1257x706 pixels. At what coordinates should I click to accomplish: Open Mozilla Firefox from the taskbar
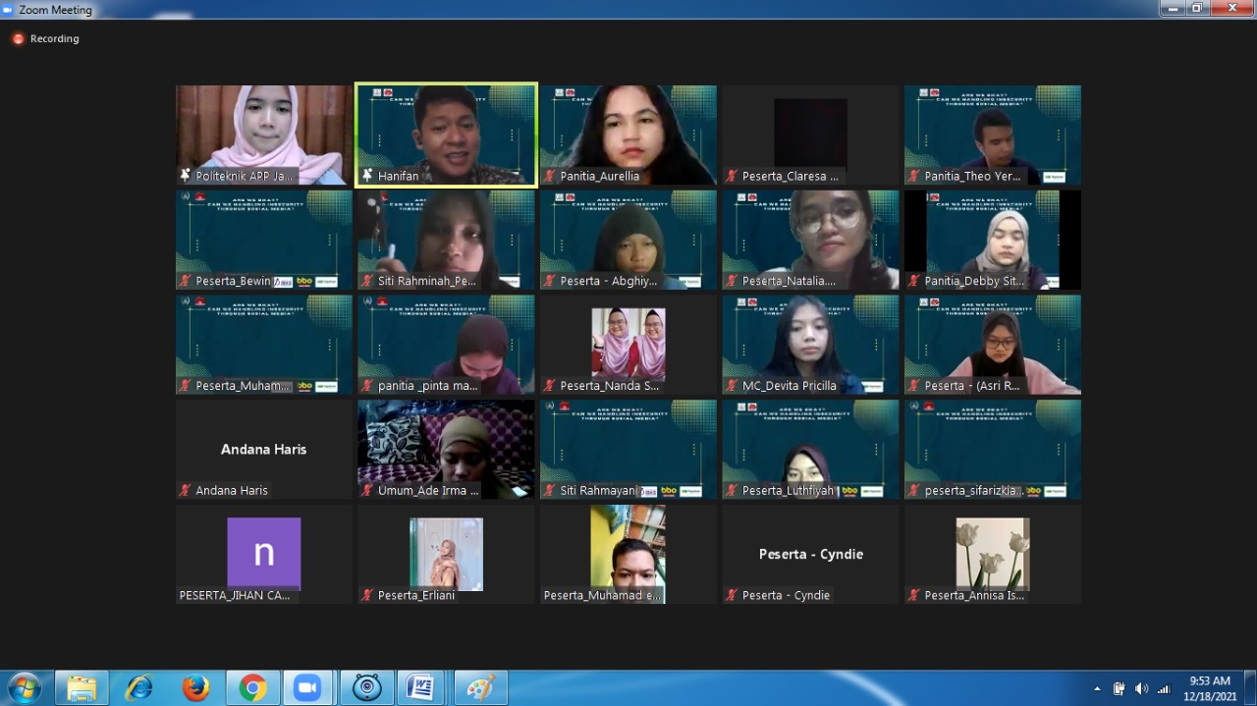196,688
